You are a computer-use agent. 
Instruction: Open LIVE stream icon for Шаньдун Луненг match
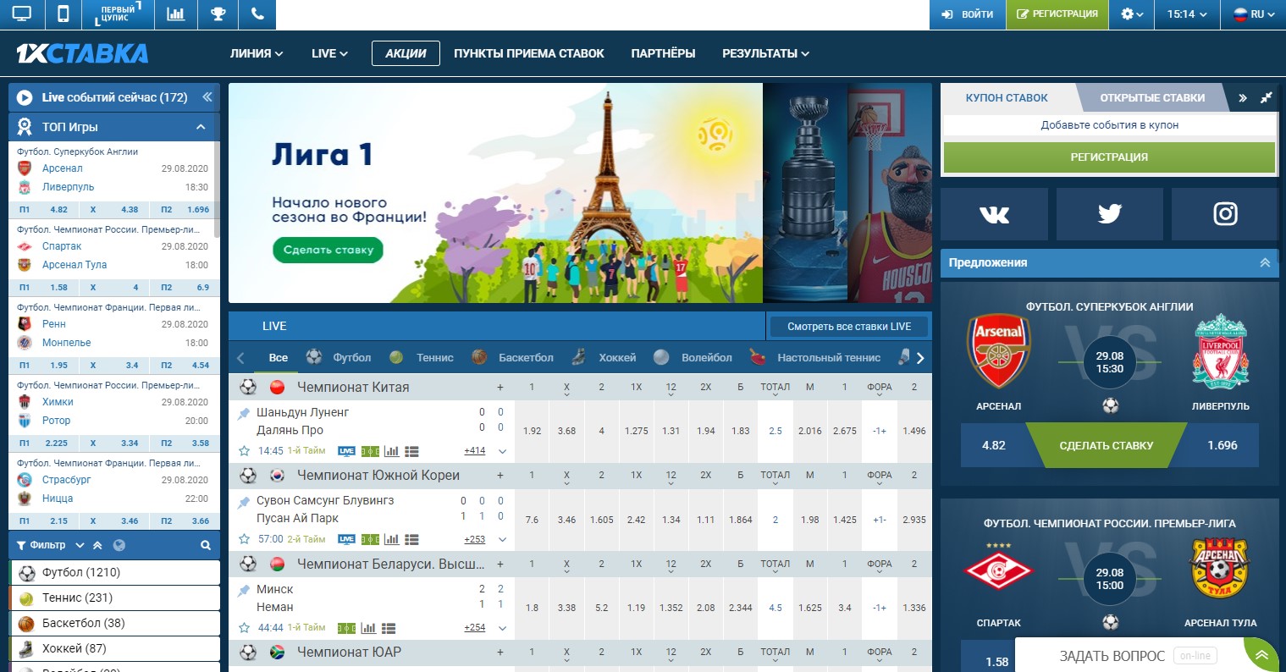pyautogui.click(x=346, y=451)
